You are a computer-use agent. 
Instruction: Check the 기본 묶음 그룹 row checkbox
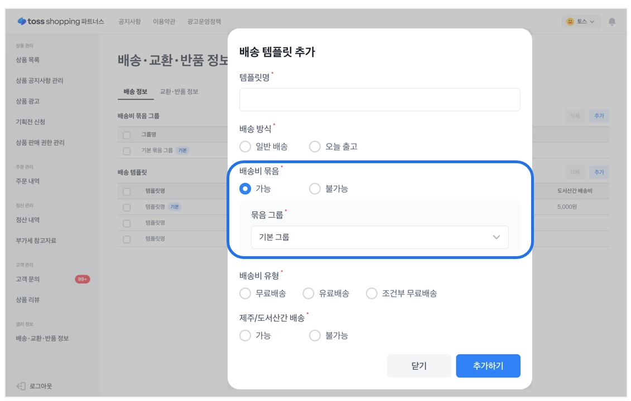127,151
